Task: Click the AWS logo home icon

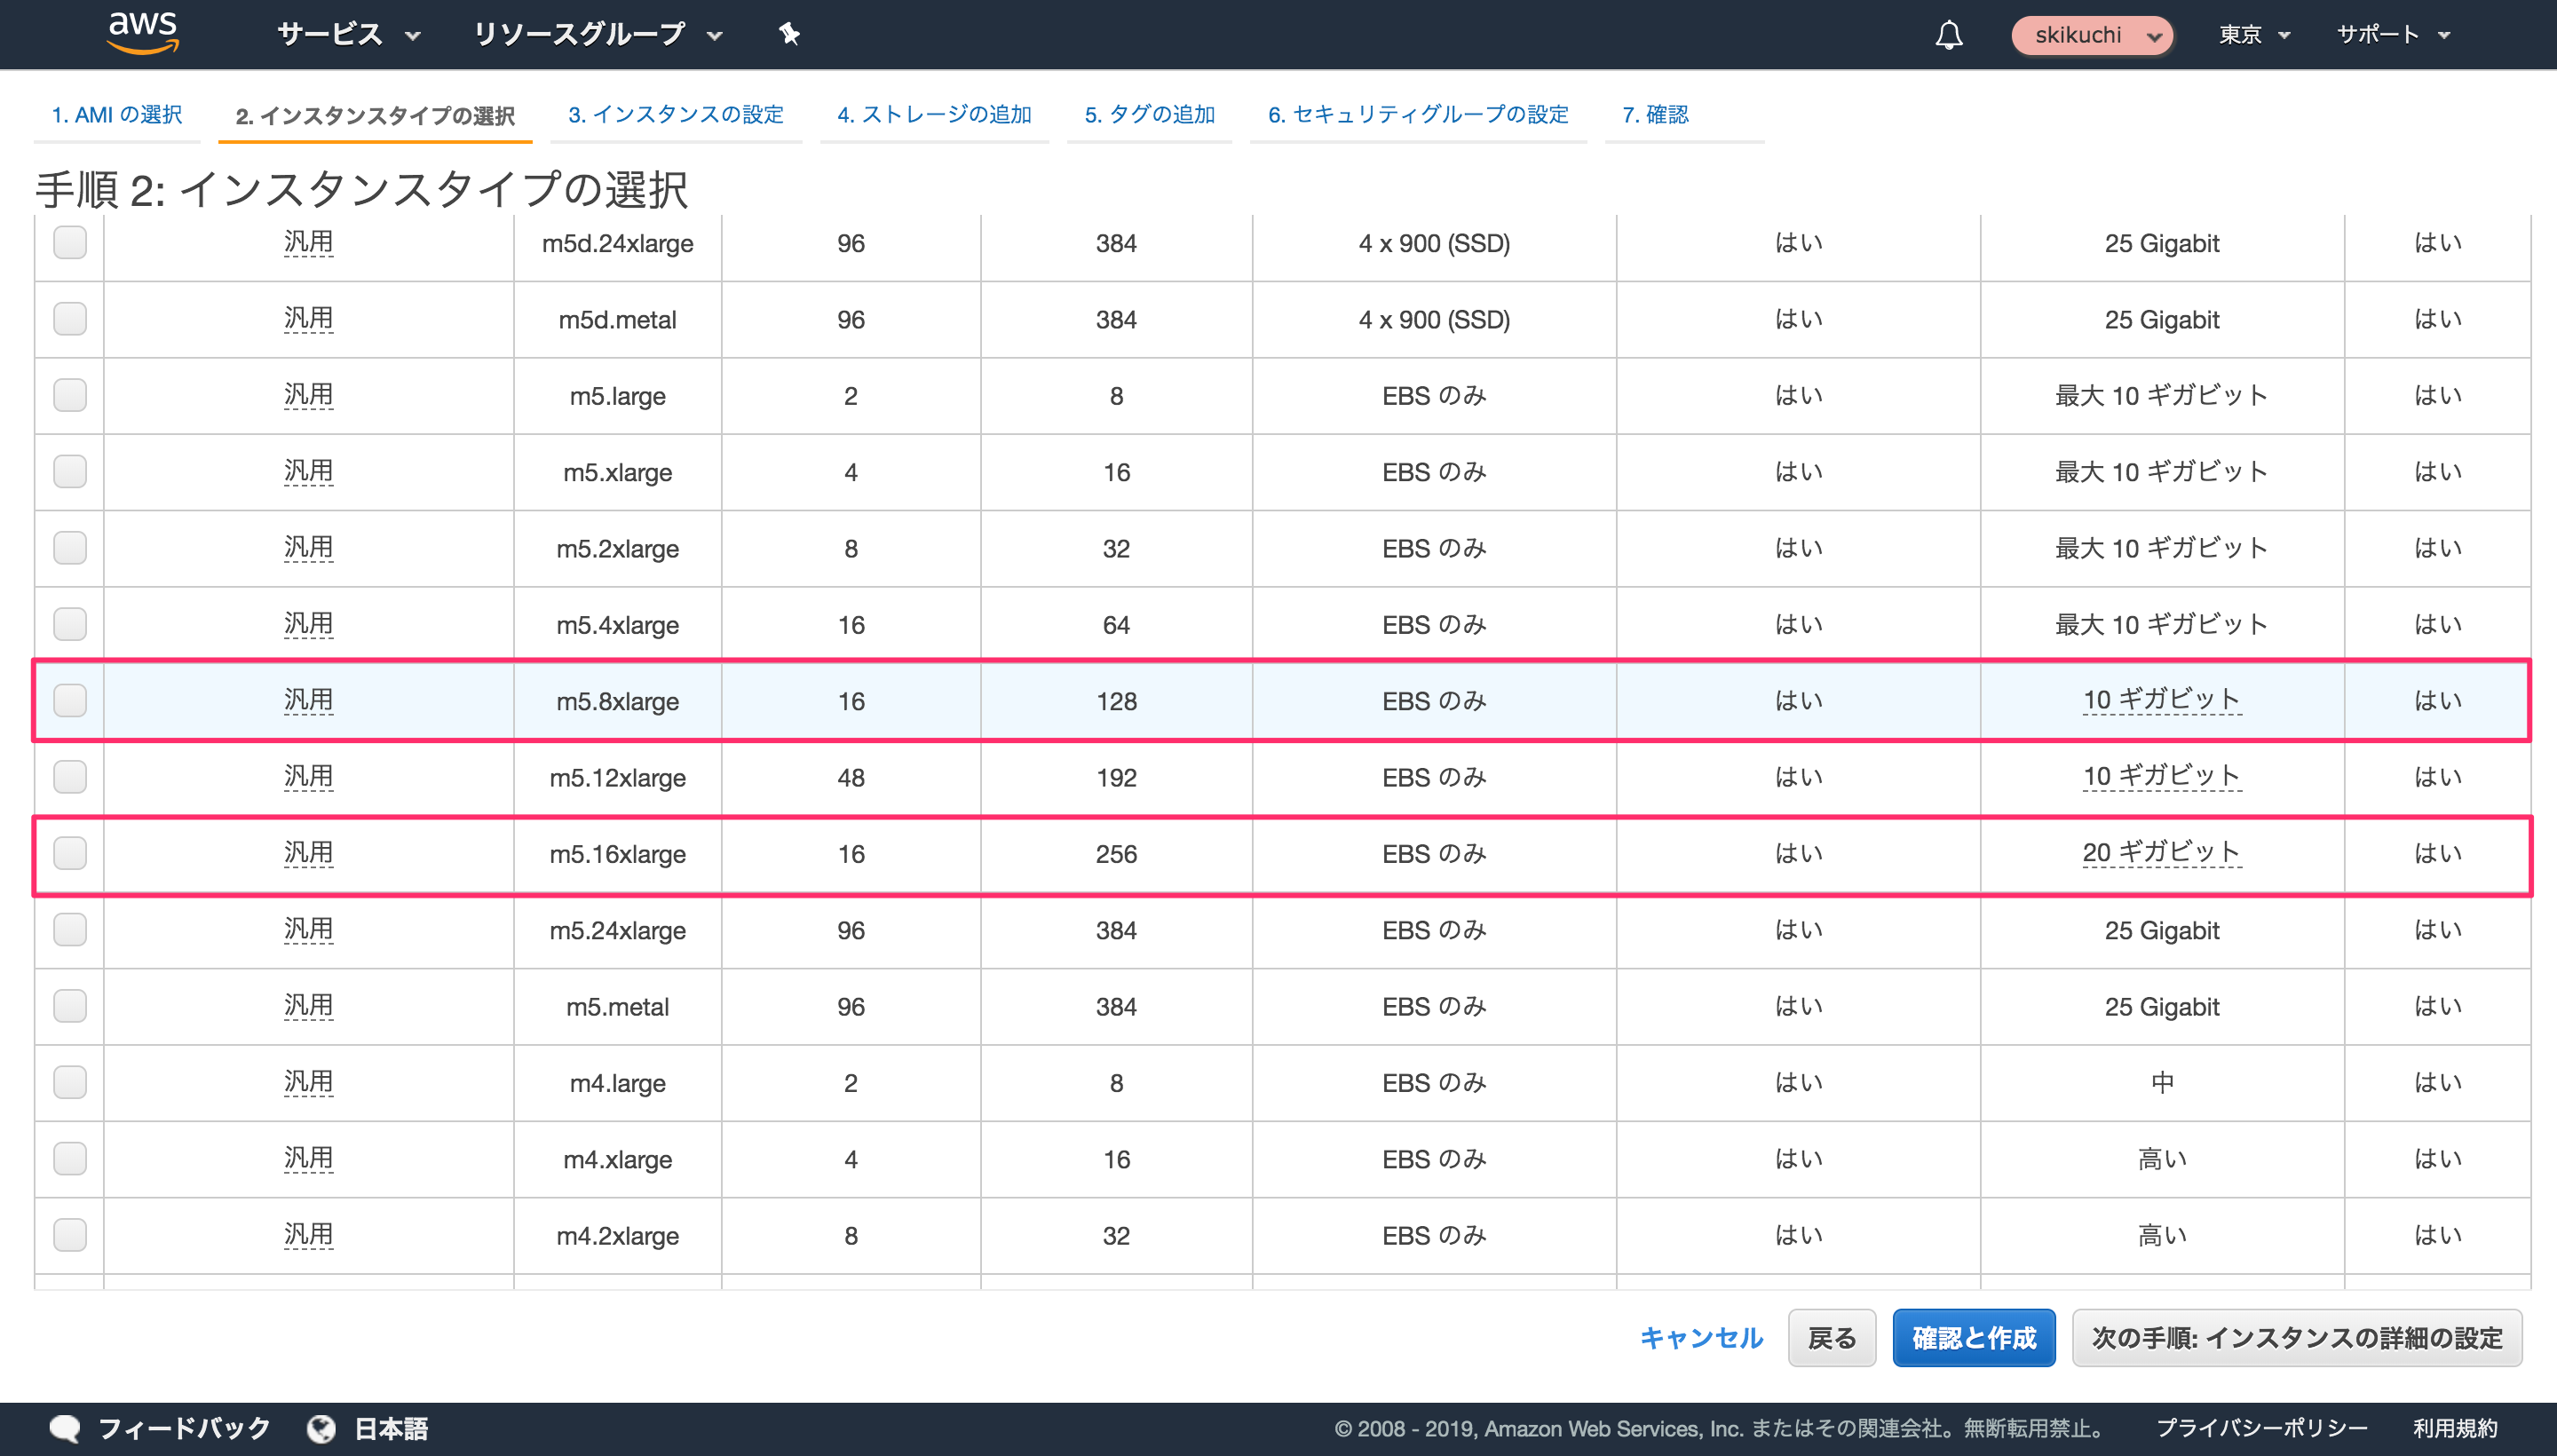Action: pos(144,33)
